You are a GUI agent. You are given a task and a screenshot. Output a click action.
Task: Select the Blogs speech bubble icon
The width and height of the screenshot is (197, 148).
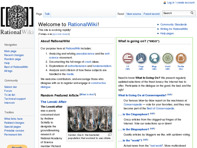click(x=154, y=58)
